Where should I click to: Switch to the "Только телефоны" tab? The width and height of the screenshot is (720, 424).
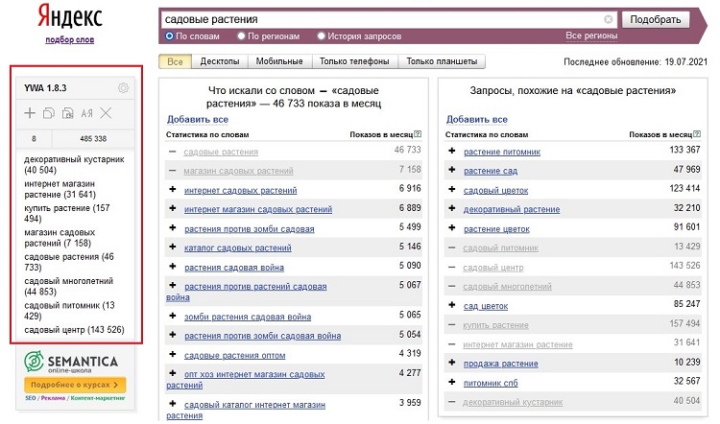click(x=354, y=61)
